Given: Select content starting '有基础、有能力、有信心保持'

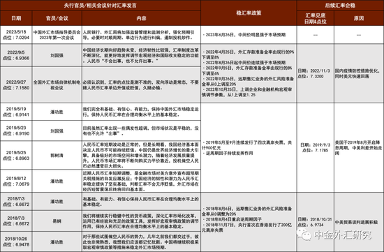Looking at the screenshot, I should coord(141,202).
